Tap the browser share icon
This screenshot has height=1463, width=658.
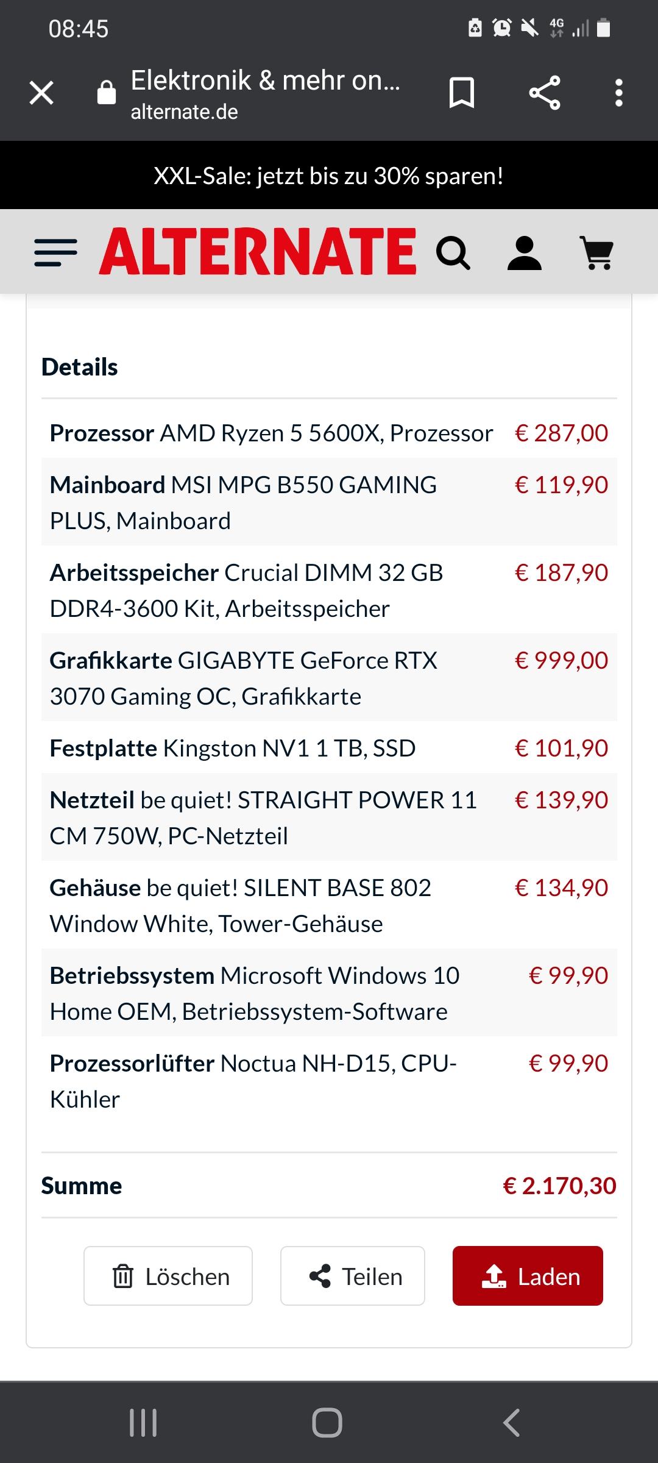point(544,93)
